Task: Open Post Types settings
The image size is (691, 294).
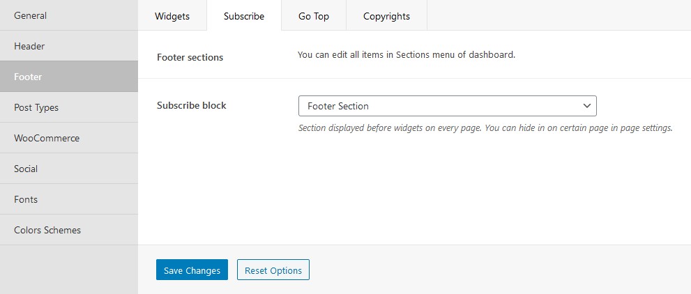Action: pos(69,107)
